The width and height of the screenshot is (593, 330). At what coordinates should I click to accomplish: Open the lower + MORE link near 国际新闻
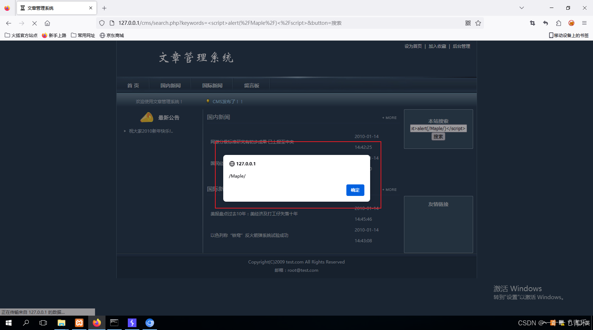tap(389, 190)
